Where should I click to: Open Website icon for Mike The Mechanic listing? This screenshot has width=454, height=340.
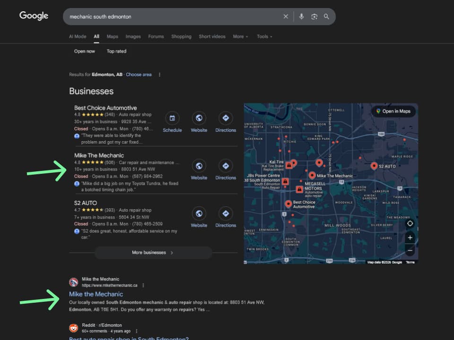tap(199, 166)
